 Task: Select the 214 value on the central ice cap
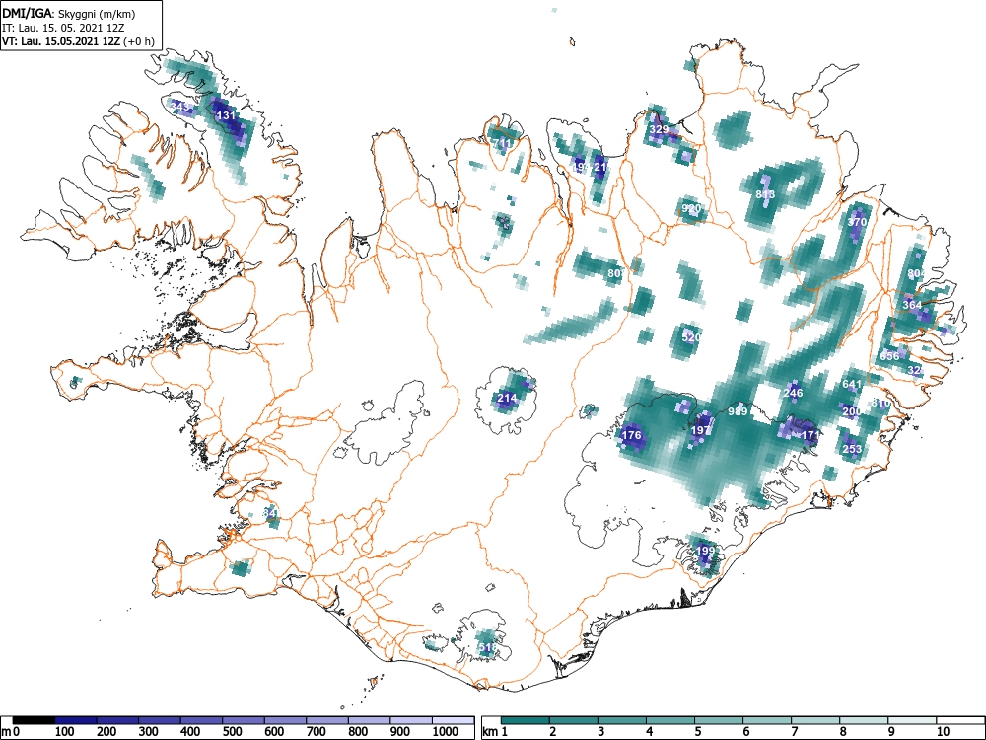[507, 398]
